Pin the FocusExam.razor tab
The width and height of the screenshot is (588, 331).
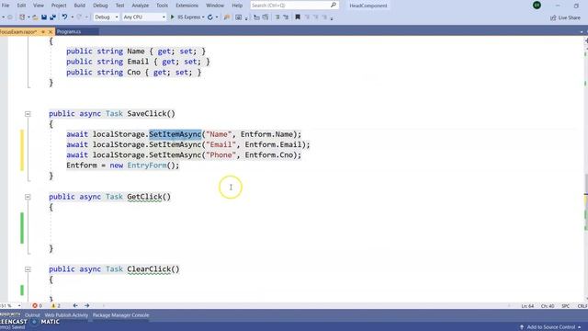[x=43, y=32]
